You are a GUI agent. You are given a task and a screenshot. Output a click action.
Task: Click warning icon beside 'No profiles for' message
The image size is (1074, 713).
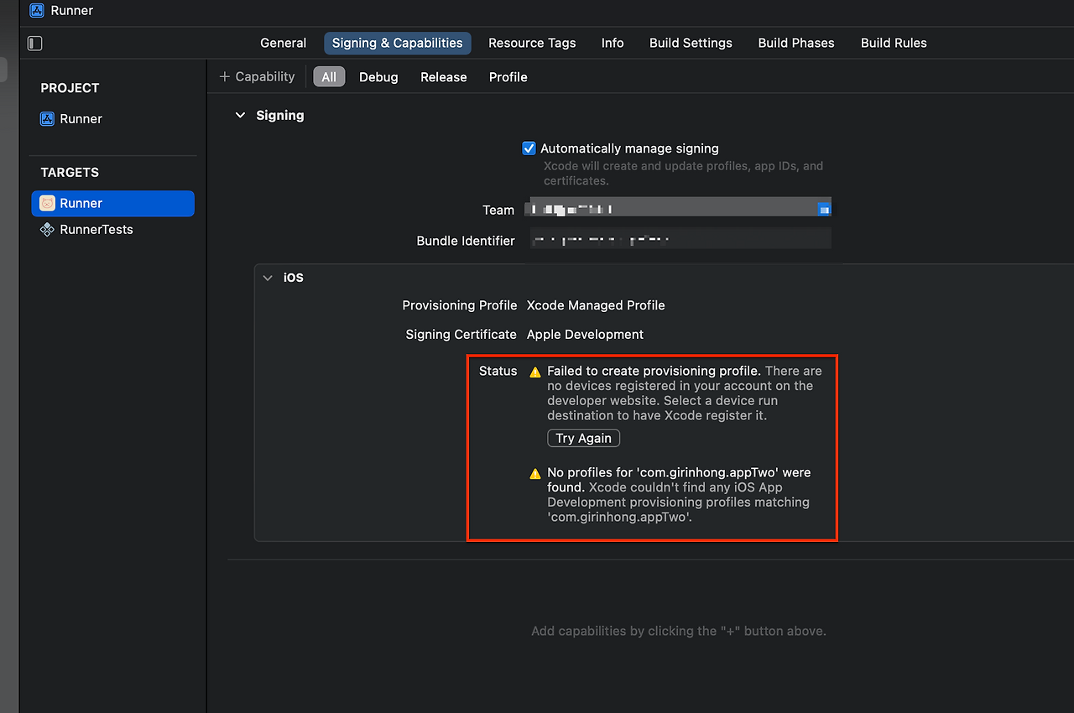pos(535,473)
